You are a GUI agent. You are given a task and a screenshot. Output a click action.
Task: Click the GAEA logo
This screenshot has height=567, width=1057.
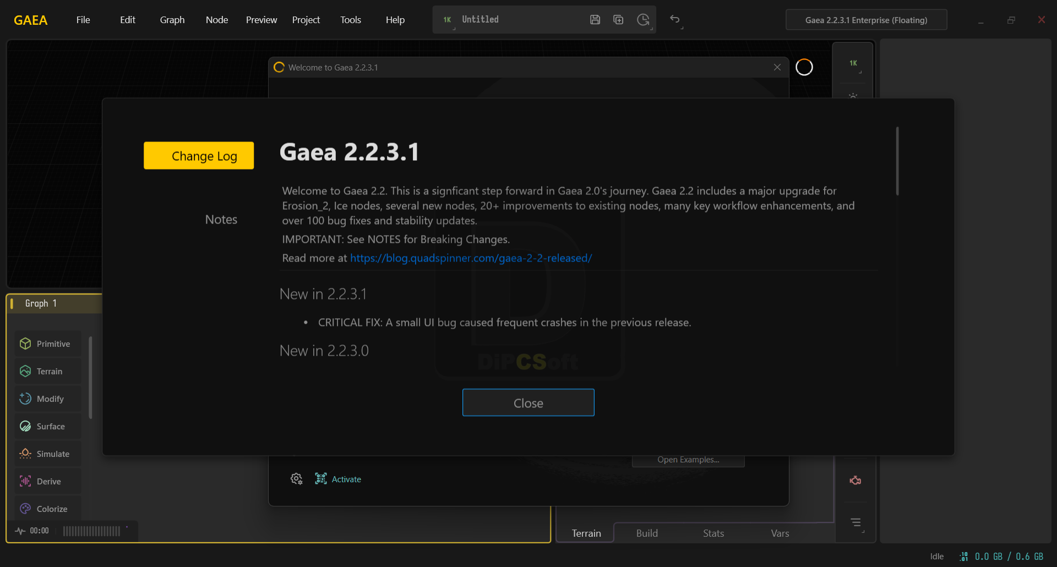click(x=31, y=20)
